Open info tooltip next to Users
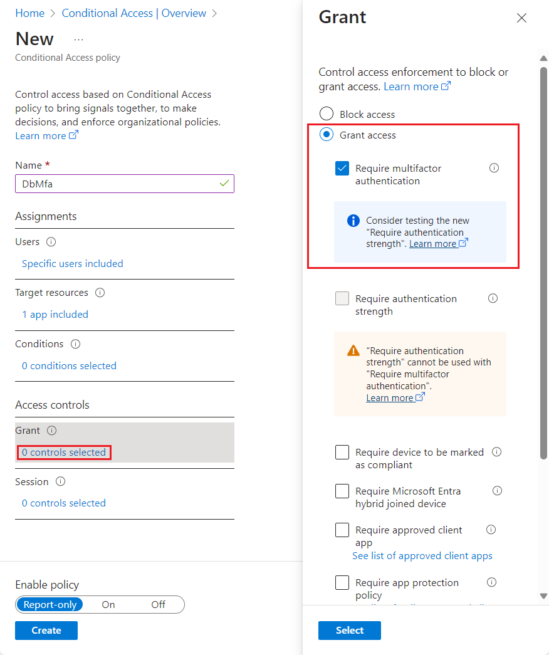This screenshot has height=655, width=549. point(51,241)
